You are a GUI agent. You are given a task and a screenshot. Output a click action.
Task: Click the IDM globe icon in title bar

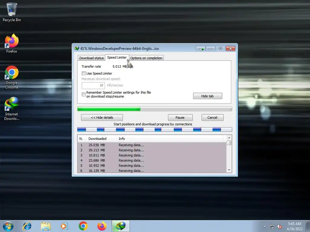click(x=77, y=48)
